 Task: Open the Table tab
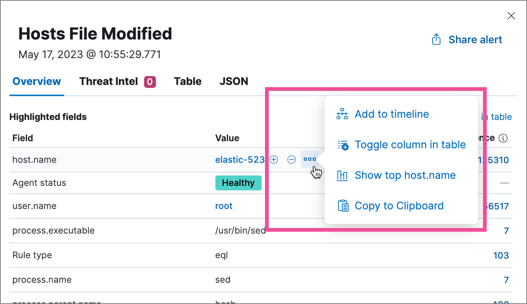tap(188, 82)
